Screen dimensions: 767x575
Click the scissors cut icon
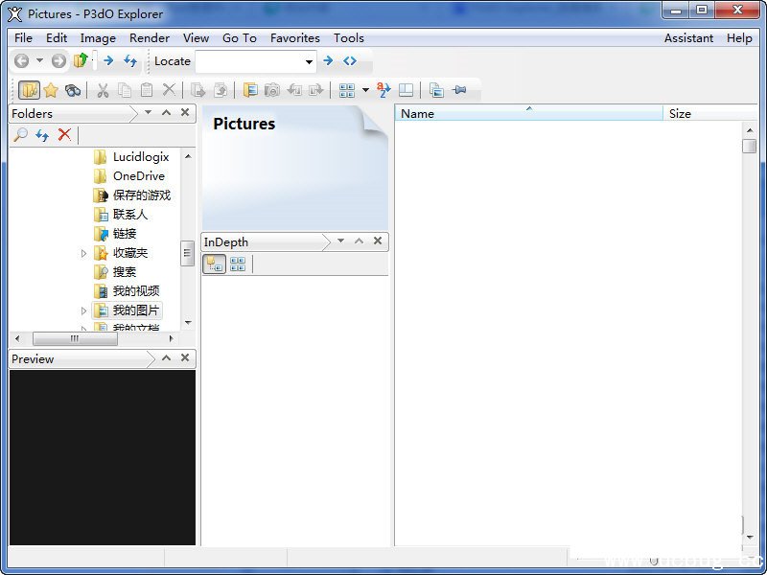click(x=102, y=90)
